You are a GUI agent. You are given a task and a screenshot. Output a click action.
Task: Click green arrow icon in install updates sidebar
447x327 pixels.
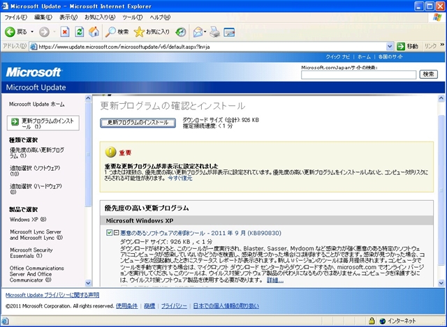point(15,122)
